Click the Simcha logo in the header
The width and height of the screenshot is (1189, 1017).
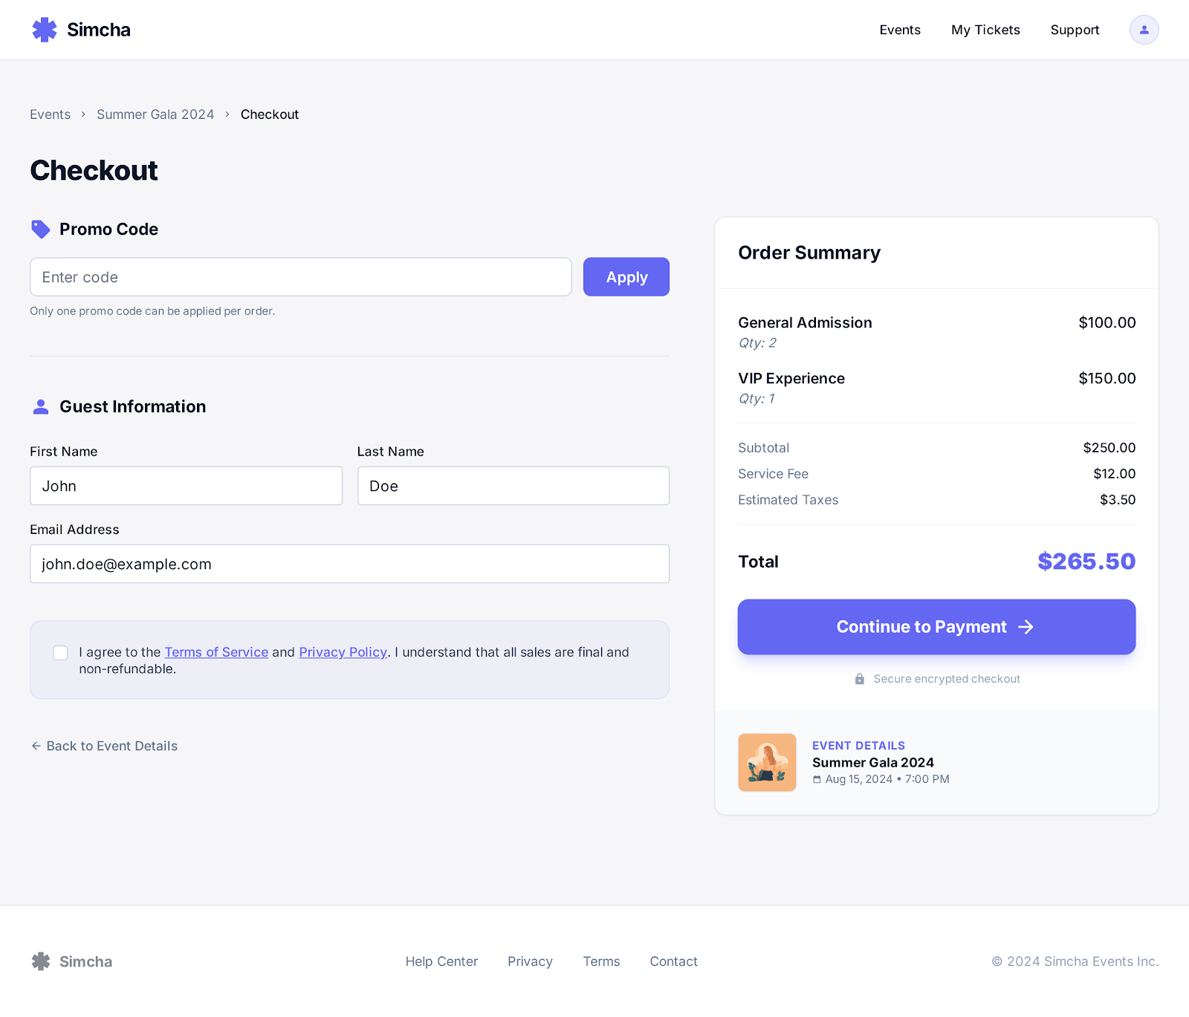tap(80, 30)
